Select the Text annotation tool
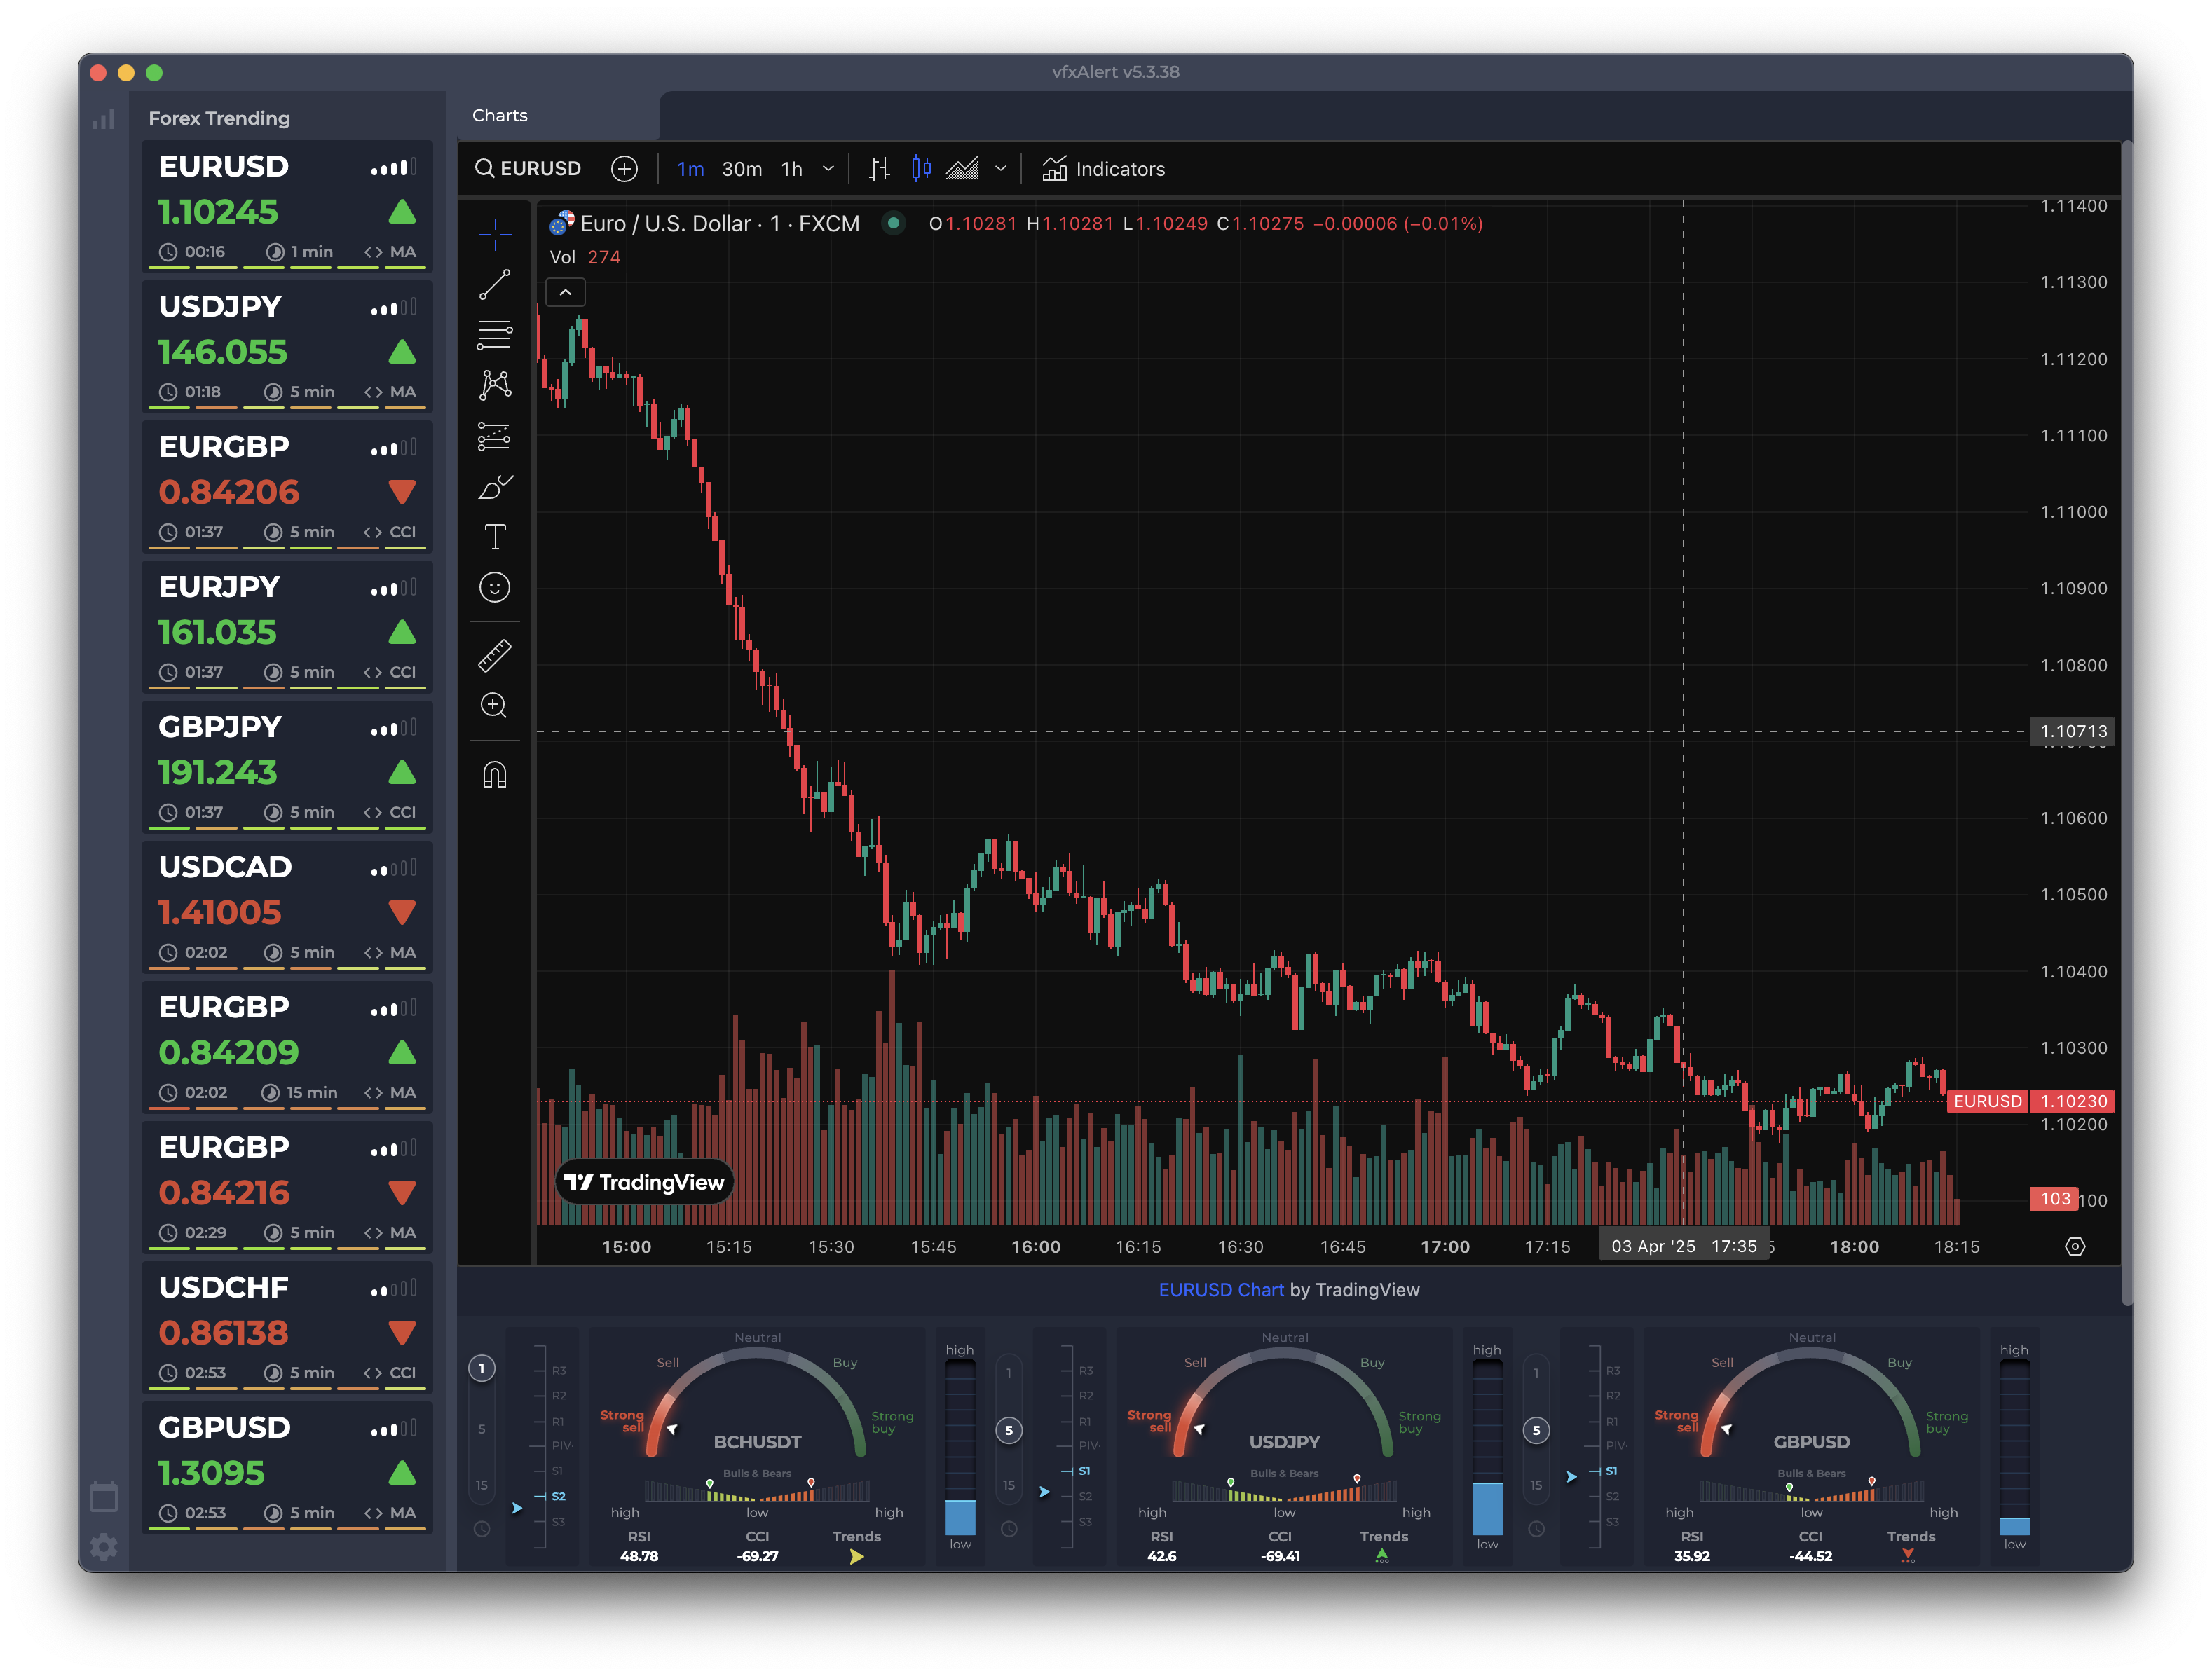Viewport: 2212px width, 1676px height. click(x=494, y=537)
